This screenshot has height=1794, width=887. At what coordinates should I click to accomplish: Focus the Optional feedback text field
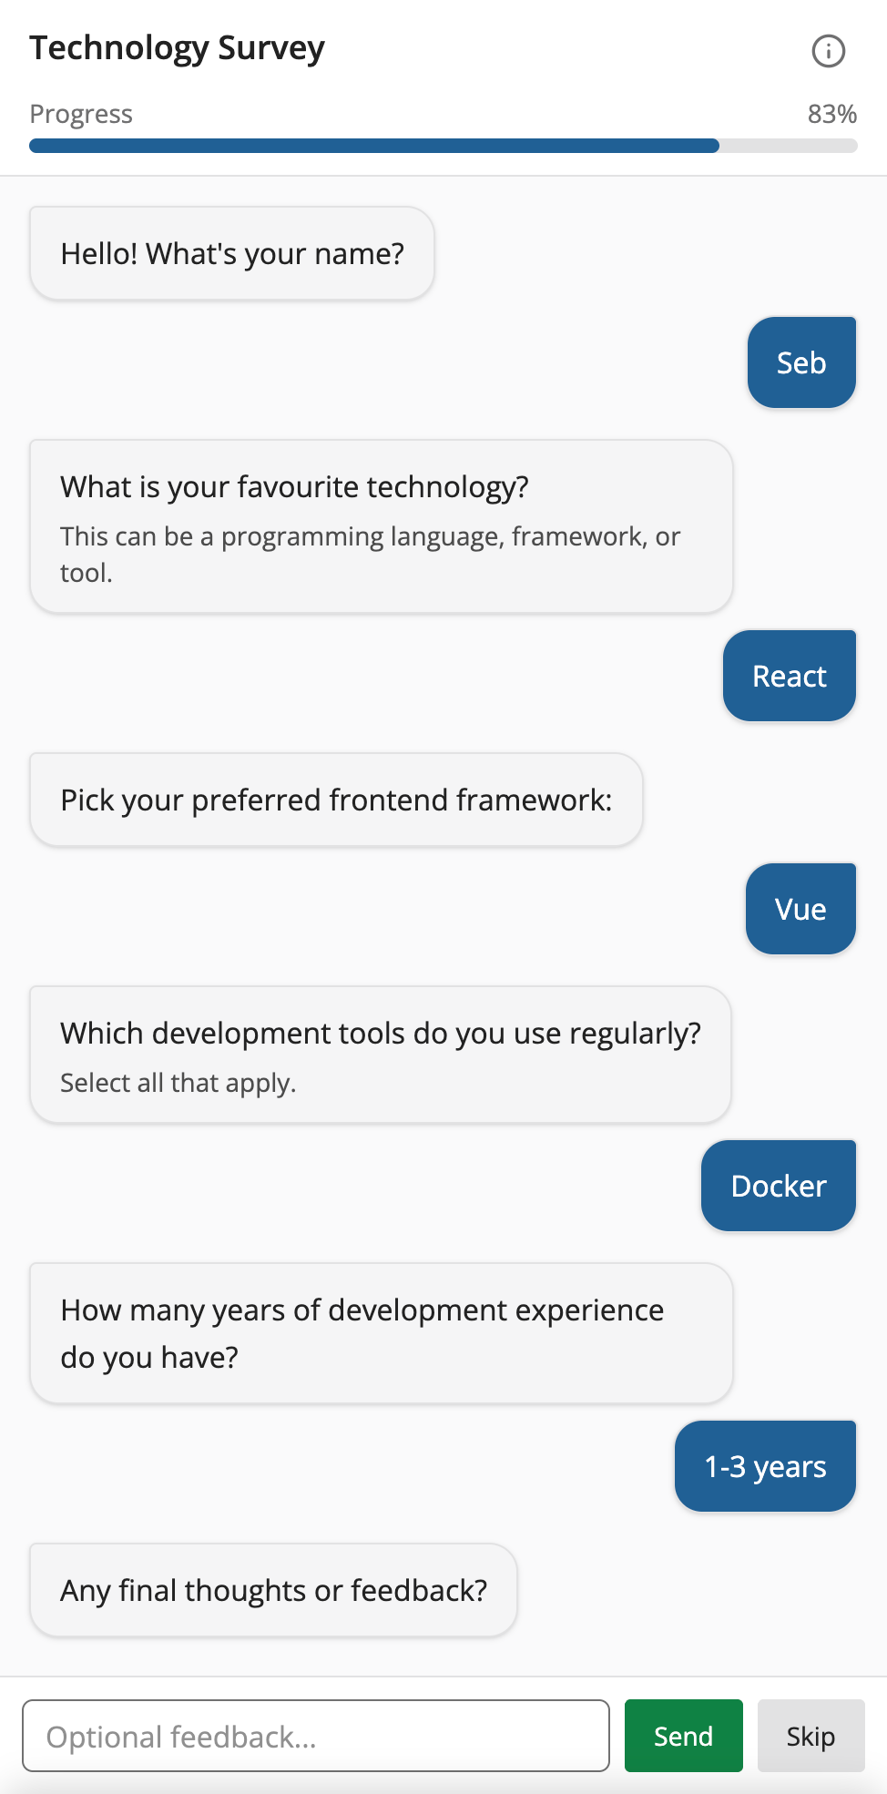pyautogui.click(x=316, y=1736)
